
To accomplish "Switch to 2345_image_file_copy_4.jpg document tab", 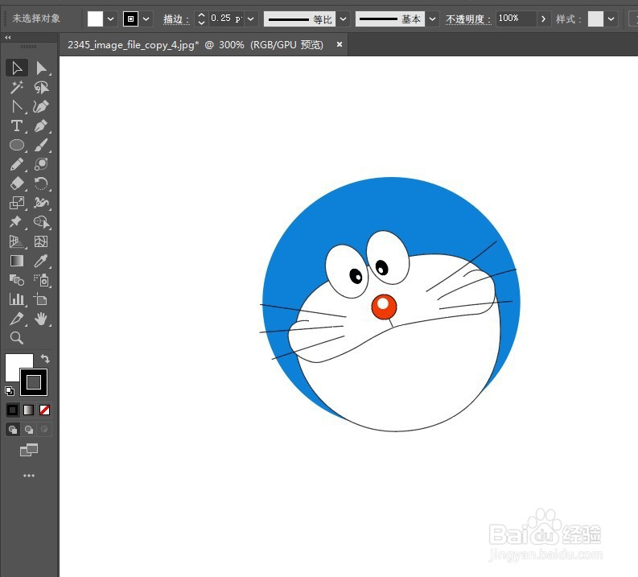I will 196,45.
